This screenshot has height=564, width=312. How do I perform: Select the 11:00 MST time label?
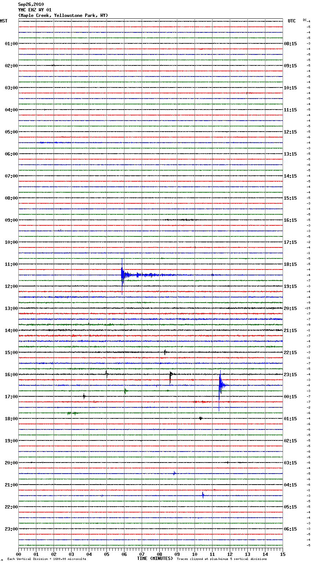pyautogui.click(x=11, y=264)
